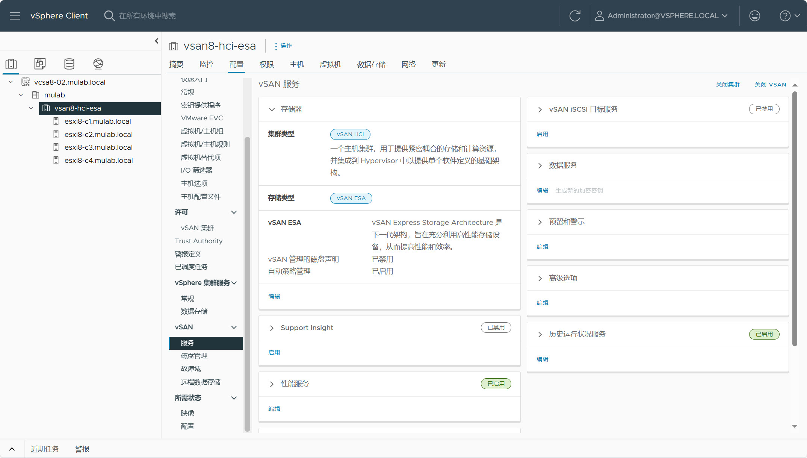Click 编辑 under 数据服务
The height and width of the screenshot is (458, 807).
542,190
